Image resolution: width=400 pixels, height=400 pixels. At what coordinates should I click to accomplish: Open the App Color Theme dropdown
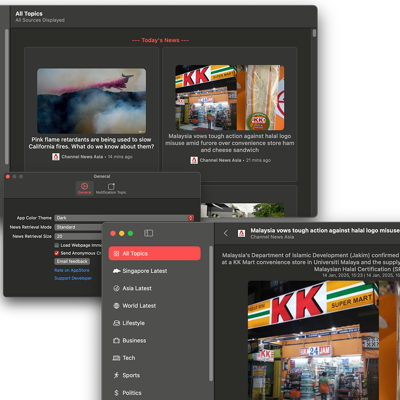[124, 218]
